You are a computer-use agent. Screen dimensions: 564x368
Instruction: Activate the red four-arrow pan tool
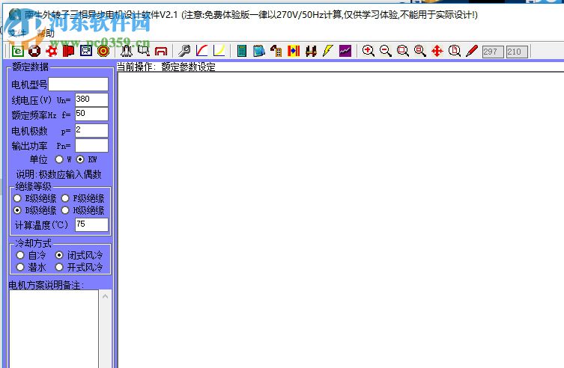pyautogui.click(x=437, y=51)
